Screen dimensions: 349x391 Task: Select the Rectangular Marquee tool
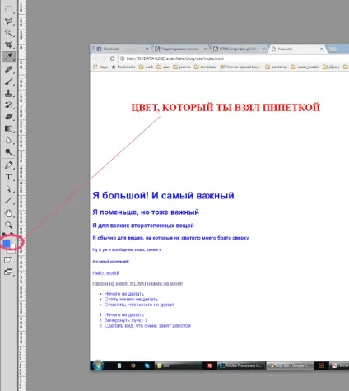(8, 9)
